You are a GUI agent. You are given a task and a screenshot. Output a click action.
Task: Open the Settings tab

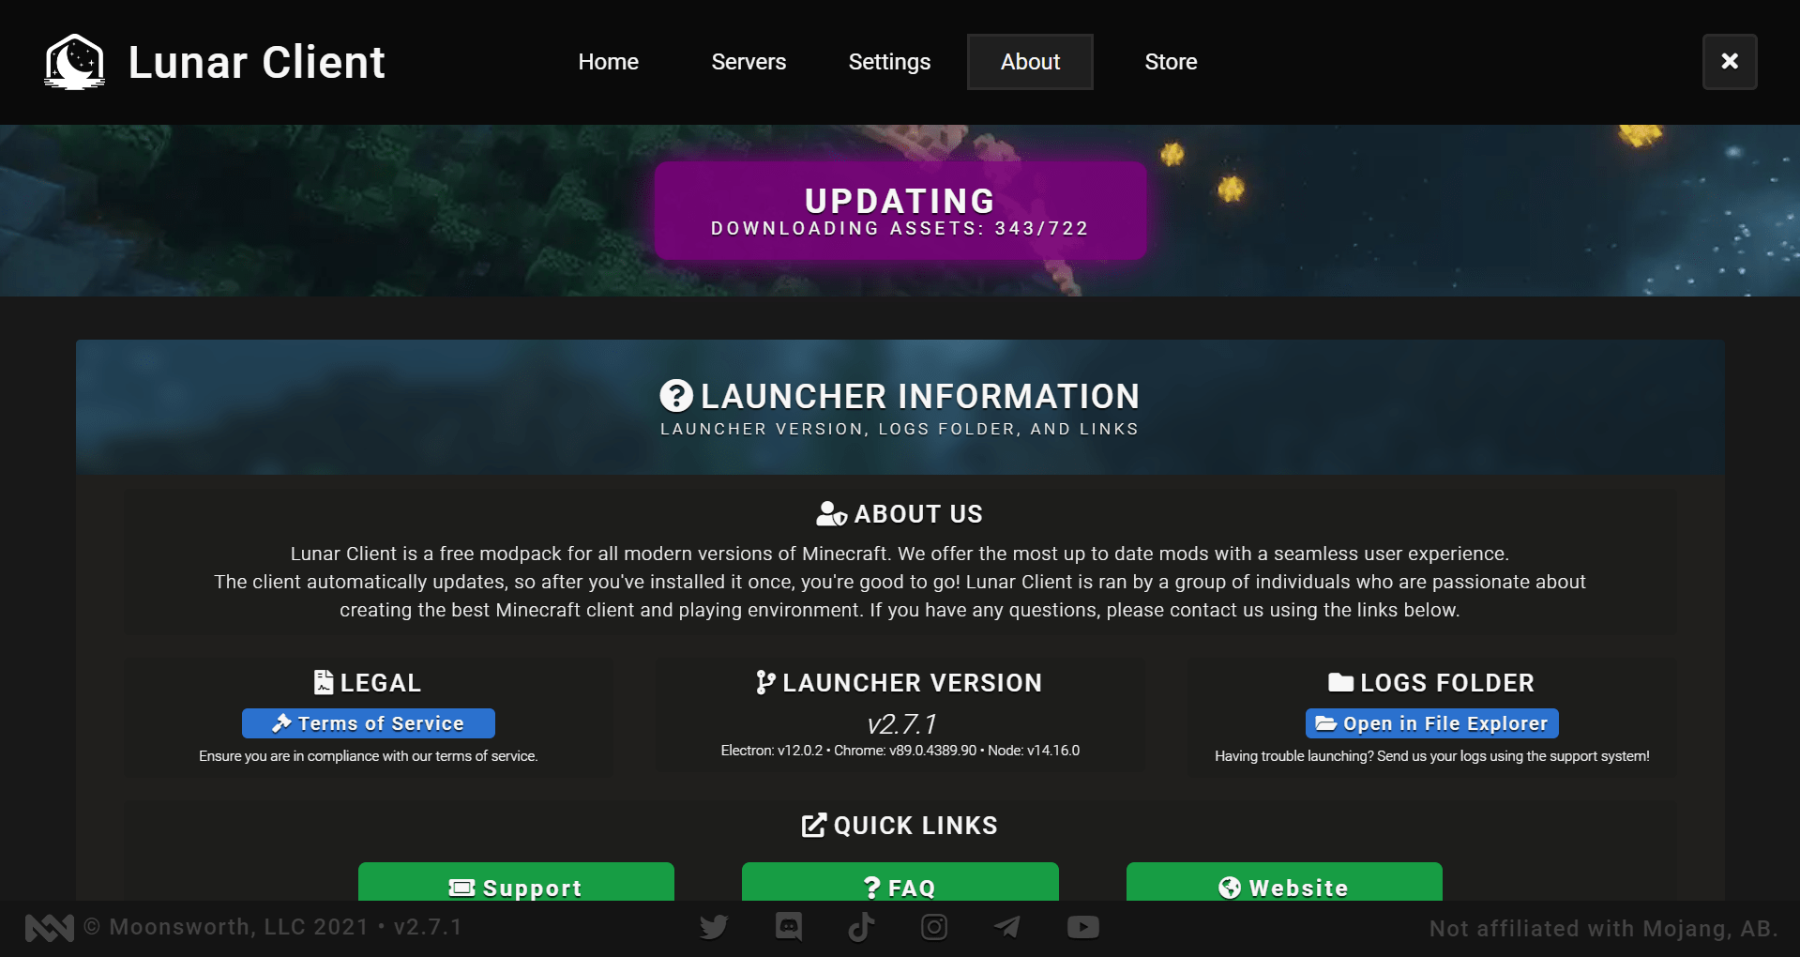click(889, 62)
